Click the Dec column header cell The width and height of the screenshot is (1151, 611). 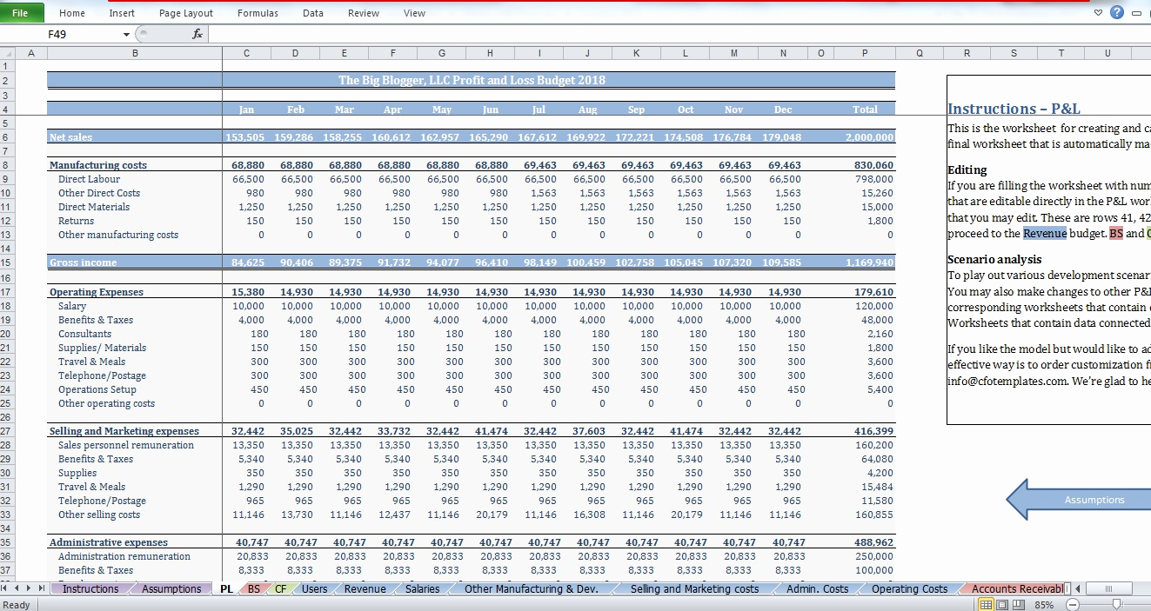[783, 110]
